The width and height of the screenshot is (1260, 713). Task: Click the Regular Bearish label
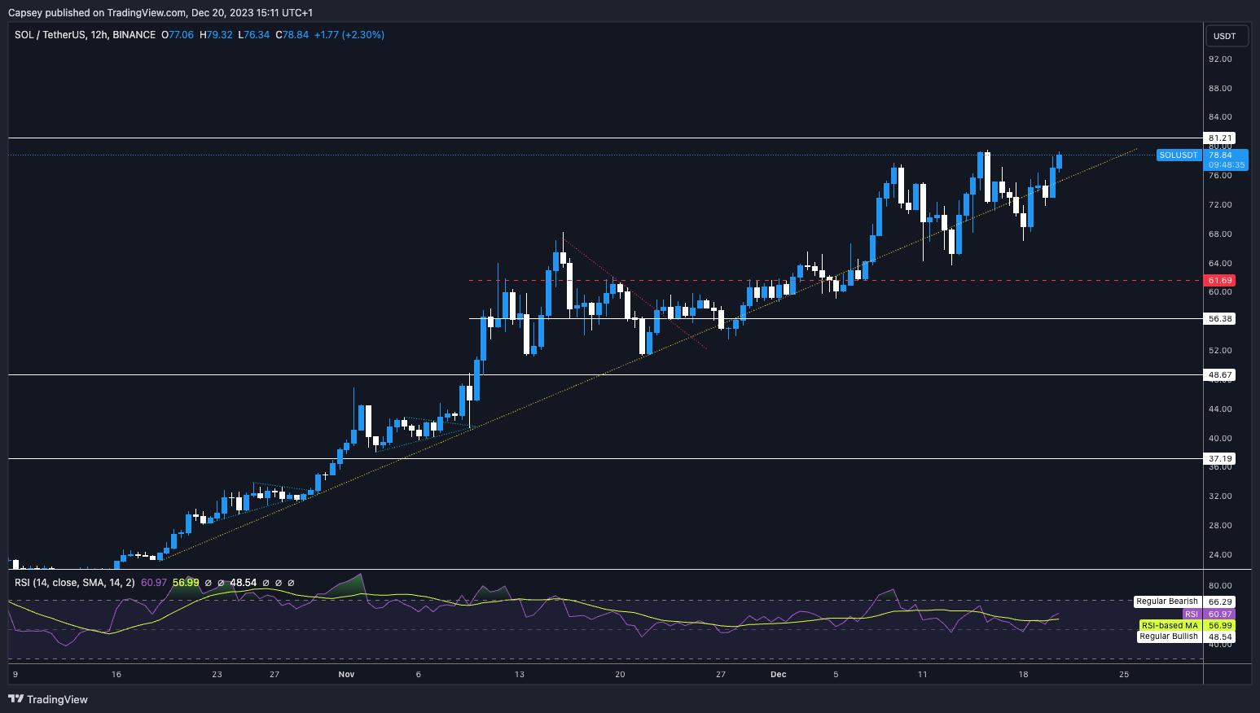pyautogui.click(x=1167, y=601)
